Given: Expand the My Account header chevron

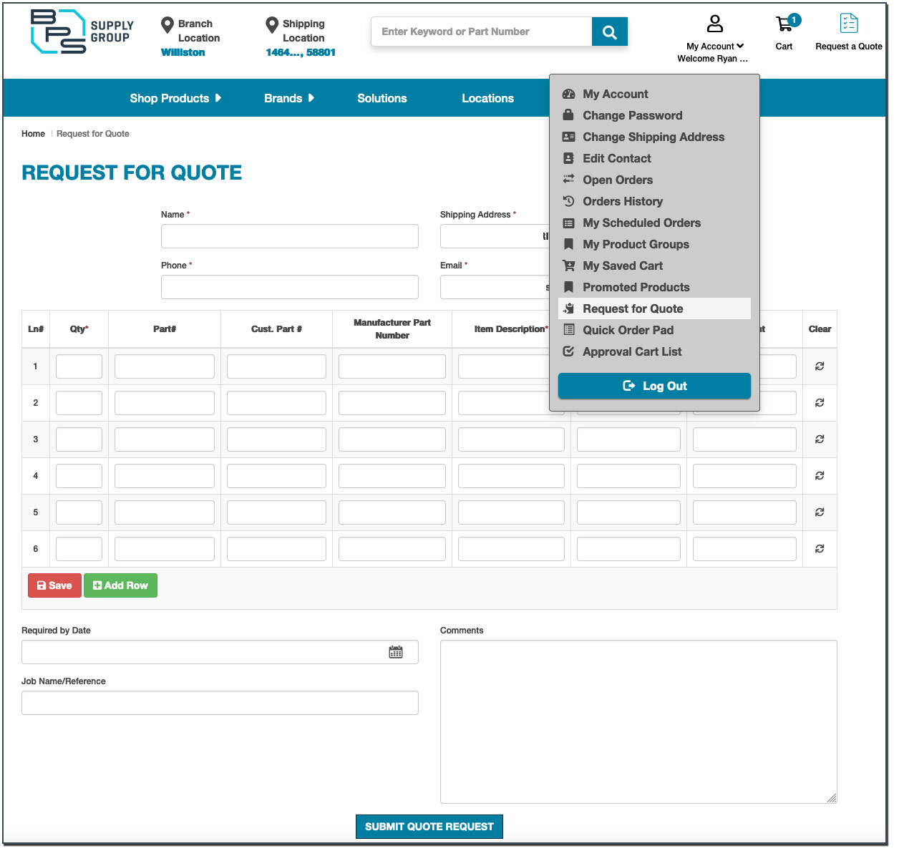Looking at the screenshot, I should pyautogui.click(x=739, y=46).
